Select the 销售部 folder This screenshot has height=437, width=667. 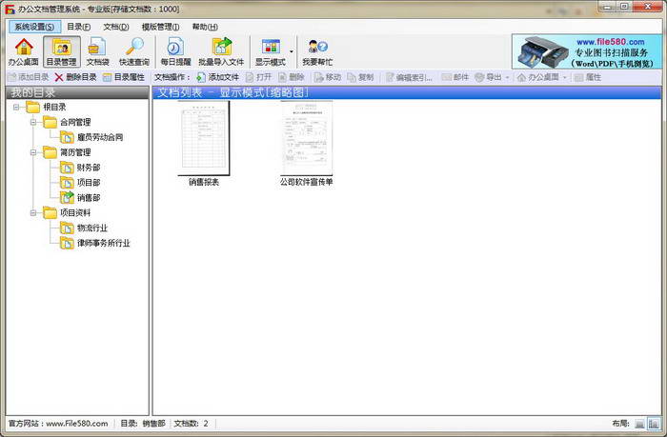[x=89, y=198]
